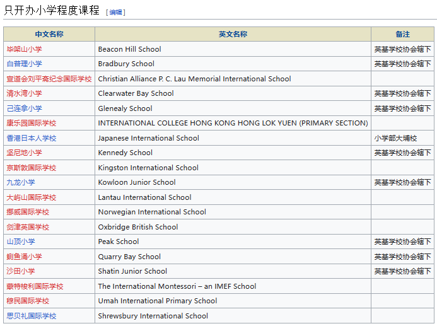
Task: Click the 编辑 section edit link
Action: 115,12
